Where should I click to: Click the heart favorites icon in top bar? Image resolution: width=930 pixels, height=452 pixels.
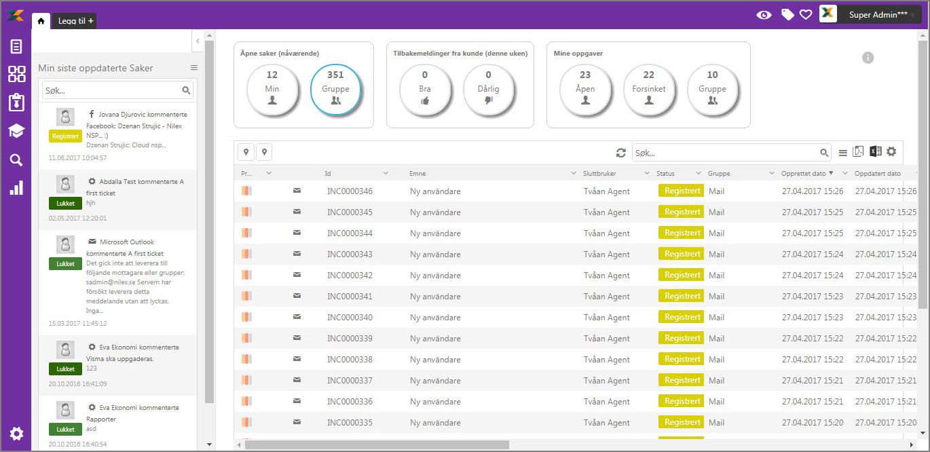coord(806,14)
